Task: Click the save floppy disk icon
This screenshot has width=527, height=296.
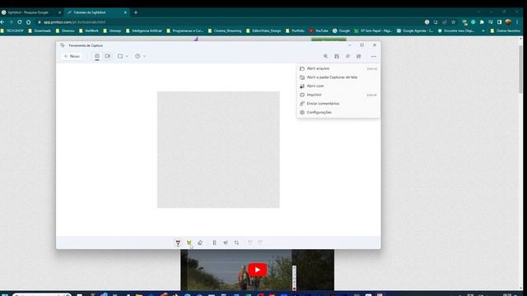Action: 337,57
